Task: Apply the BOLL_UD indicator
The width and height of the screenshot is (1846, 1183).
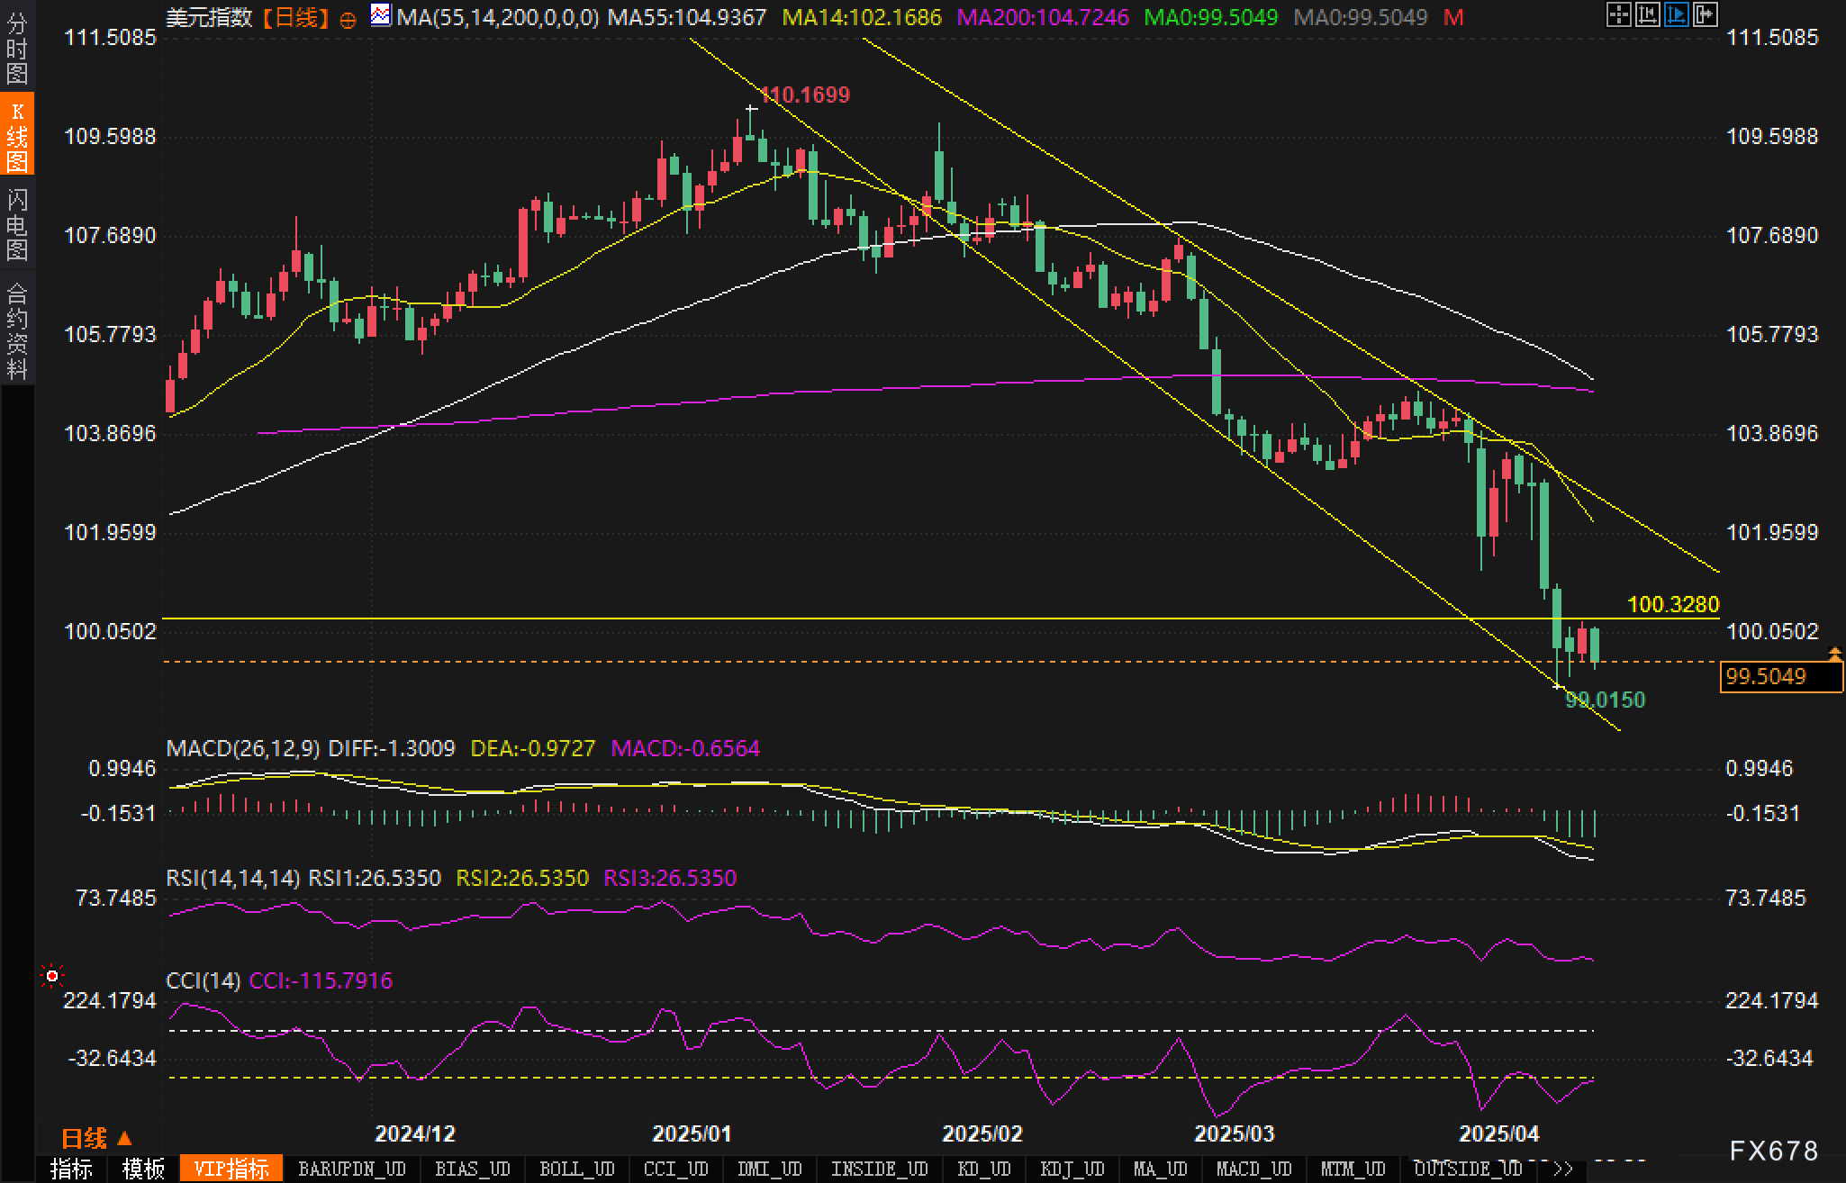Action: pyautogui.click(x=576, y=1169)
